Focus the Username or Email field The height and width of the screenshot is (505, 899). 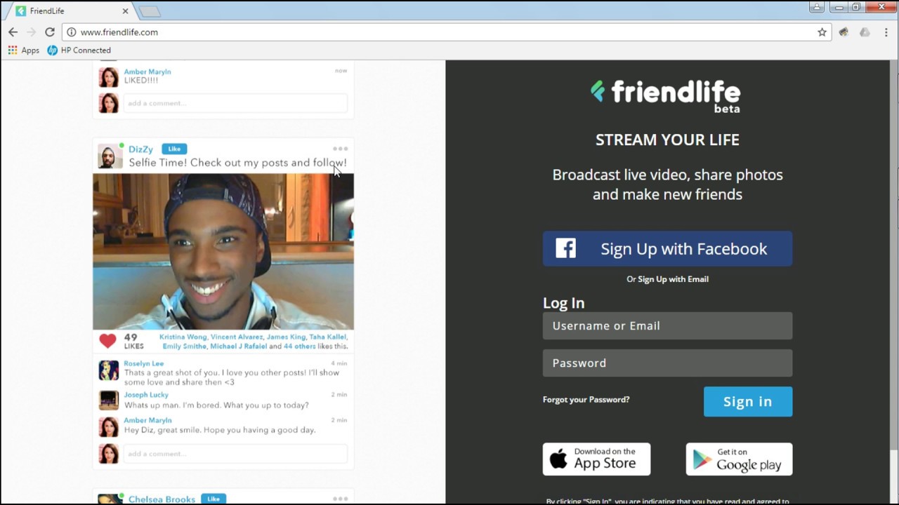(x=667, y=326)
